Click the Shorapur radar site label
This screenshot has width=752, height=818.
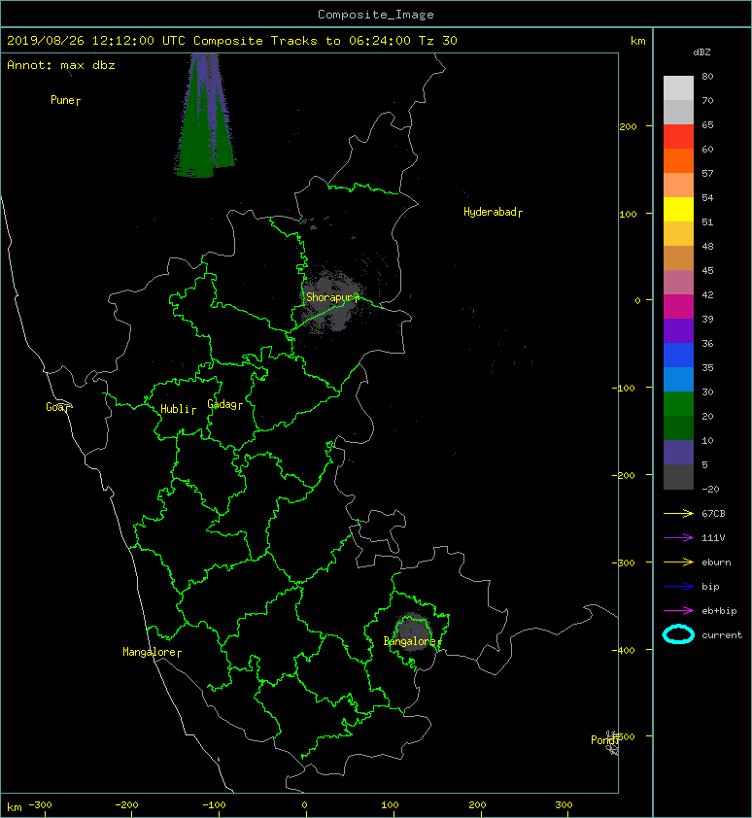(x=332, y=297)
